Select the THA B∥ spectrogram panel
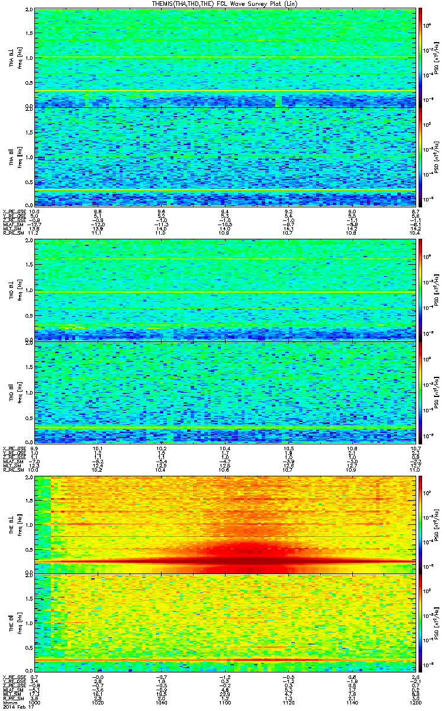The height and width of the screenshot is (711, 444). [x=225, y=156]
